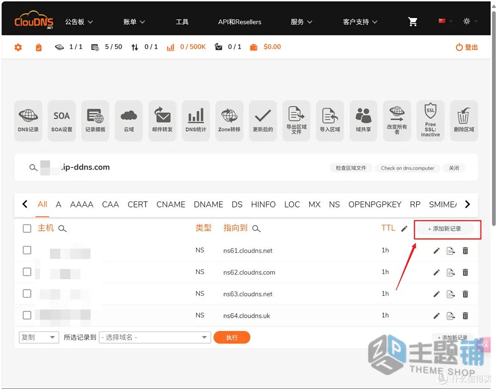
Task: Select the AAAA record tab
Action: click(82, 205)
